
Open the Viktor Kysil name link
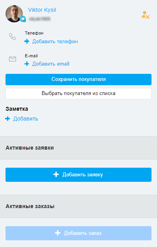pos(42,10)
